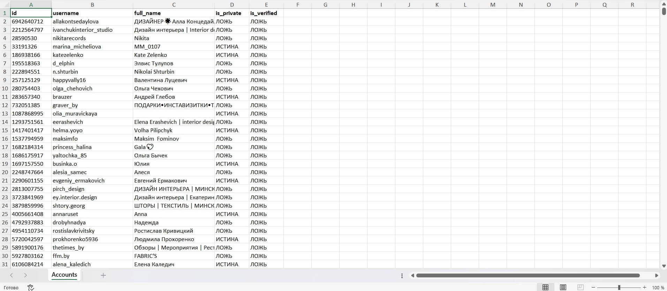Select cell containing Nikolai Shturbin
Image resolution: width=667 pixels, height=291 pixels.
click(174, 72)
